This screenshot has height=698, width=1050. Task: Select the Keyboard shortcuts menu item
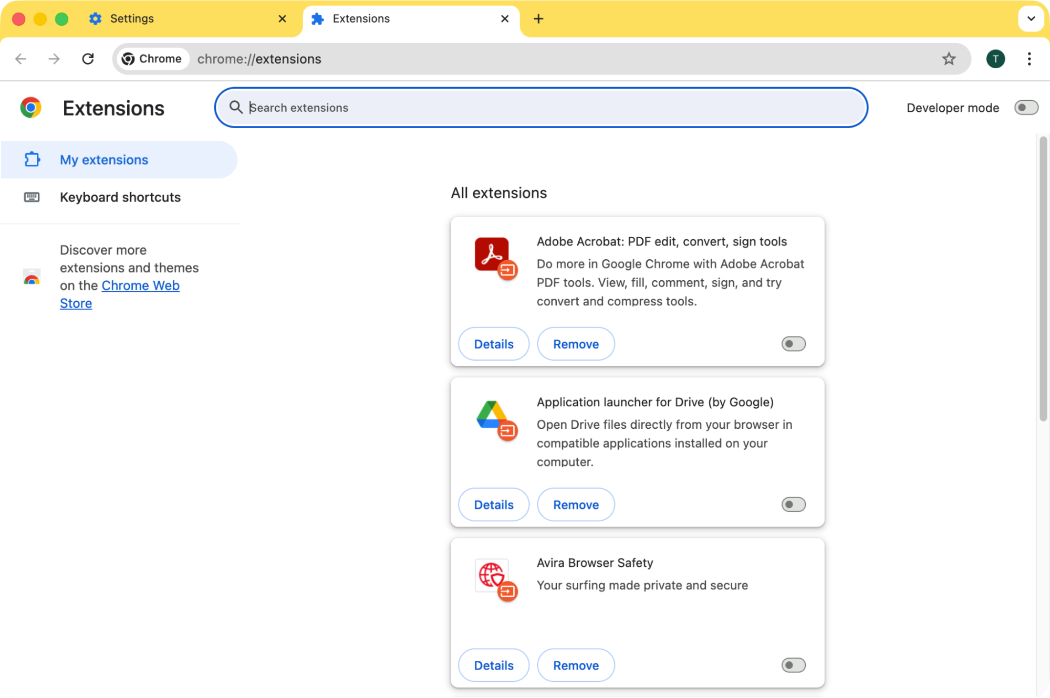(120, 197)
